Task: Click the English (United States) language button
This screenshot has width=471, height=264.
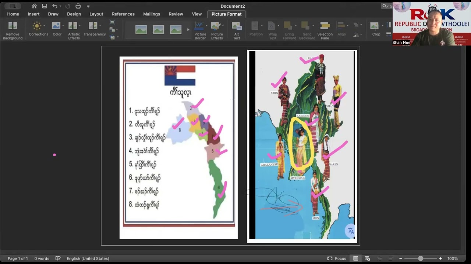Action: [x=88, y=258]
